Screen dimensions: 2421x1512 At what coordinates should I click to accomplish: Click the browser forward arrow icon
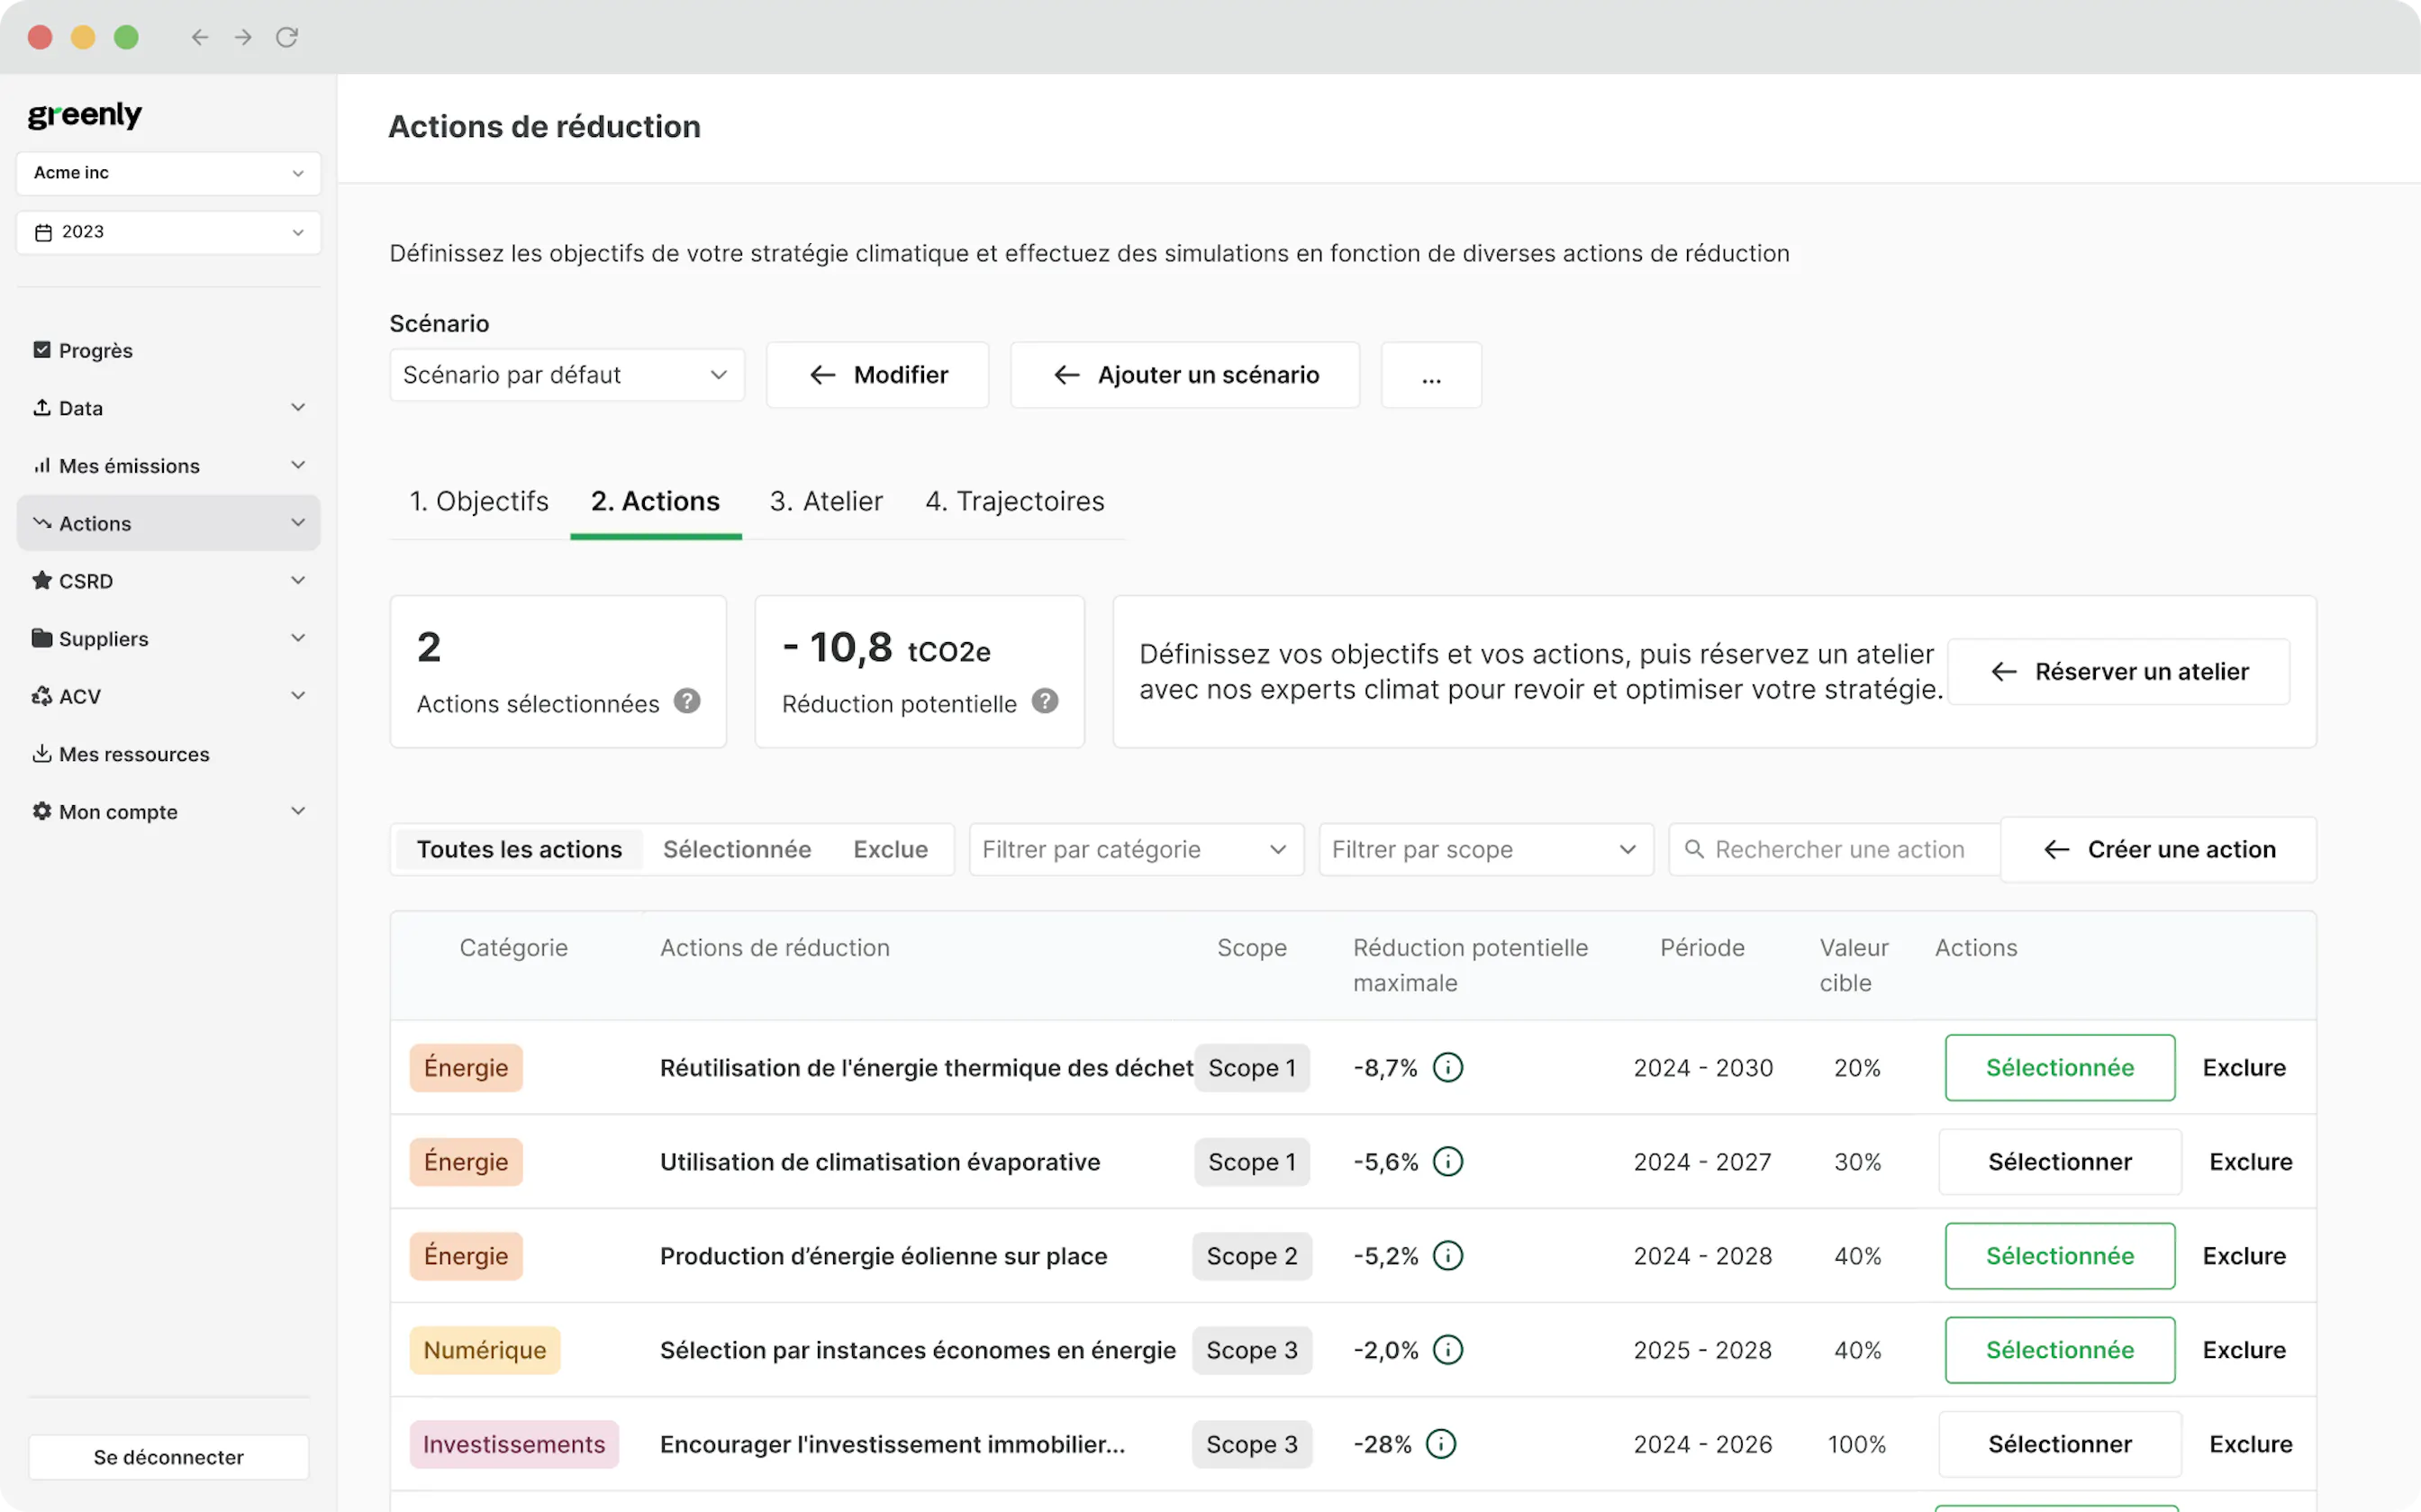(x=243, y=37)
